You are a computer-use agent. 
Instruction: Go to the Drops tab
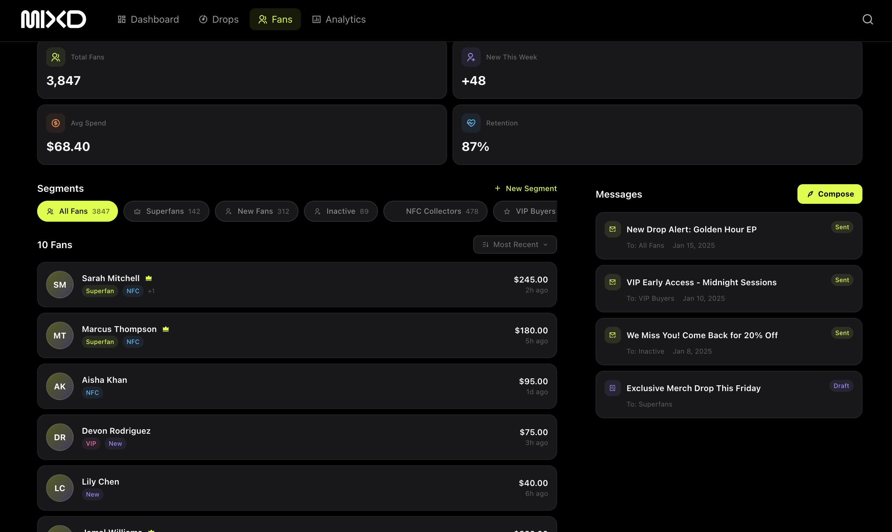click(x=218, y=19)
